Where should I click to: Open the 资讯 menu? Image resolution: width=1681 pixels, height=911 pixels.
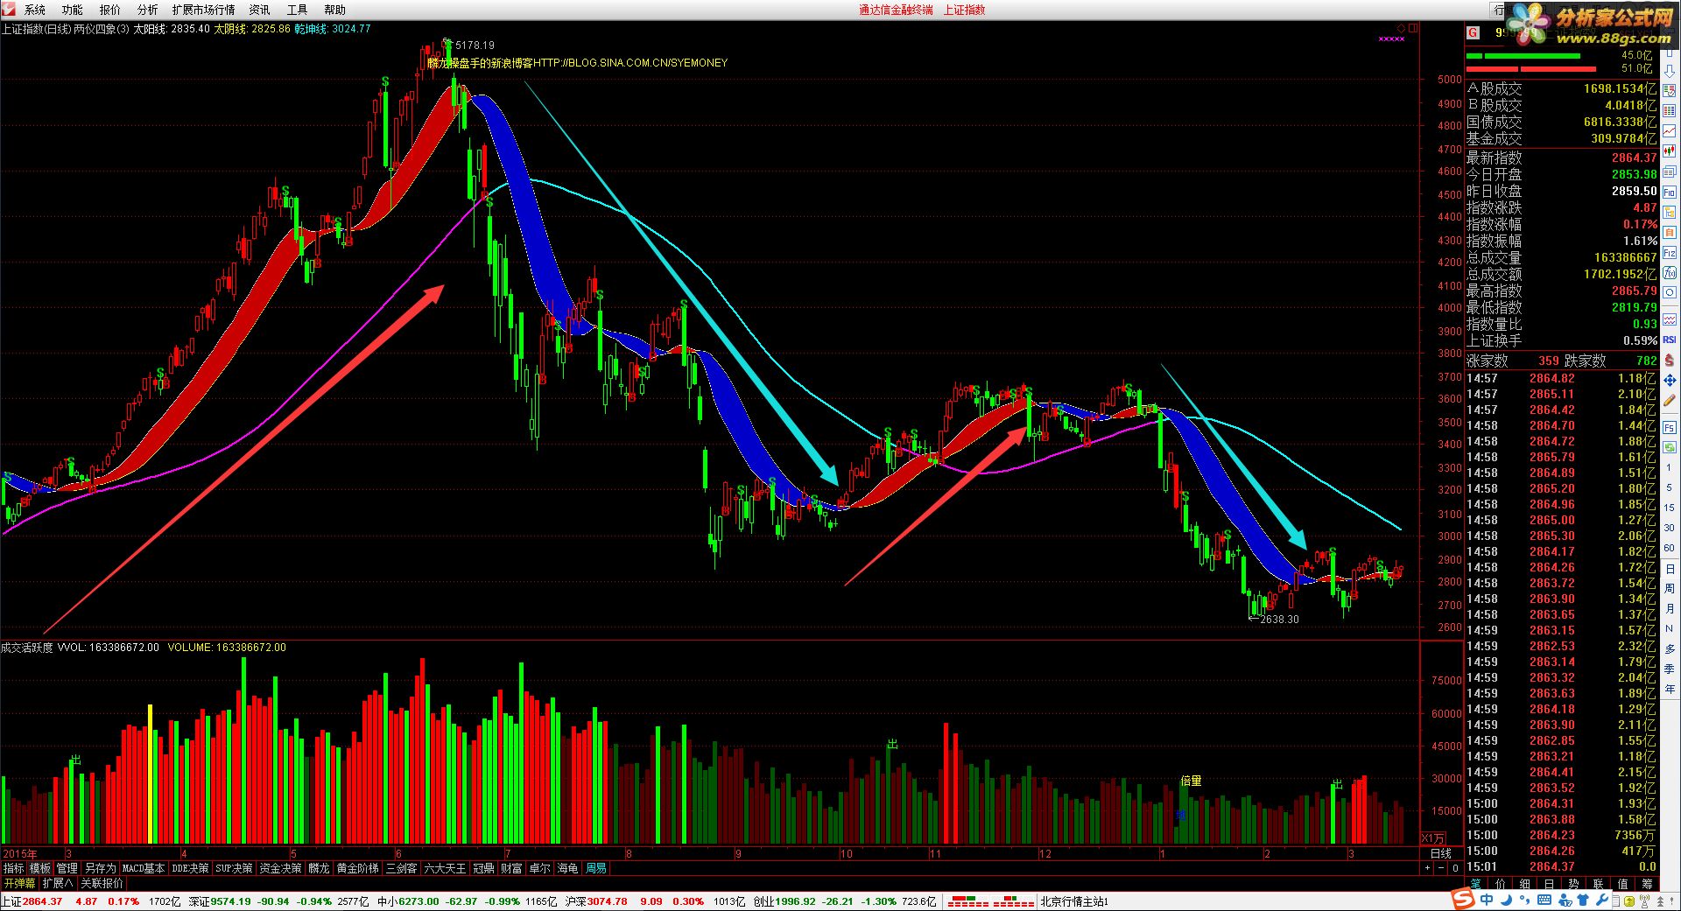(x=259, y=10)
